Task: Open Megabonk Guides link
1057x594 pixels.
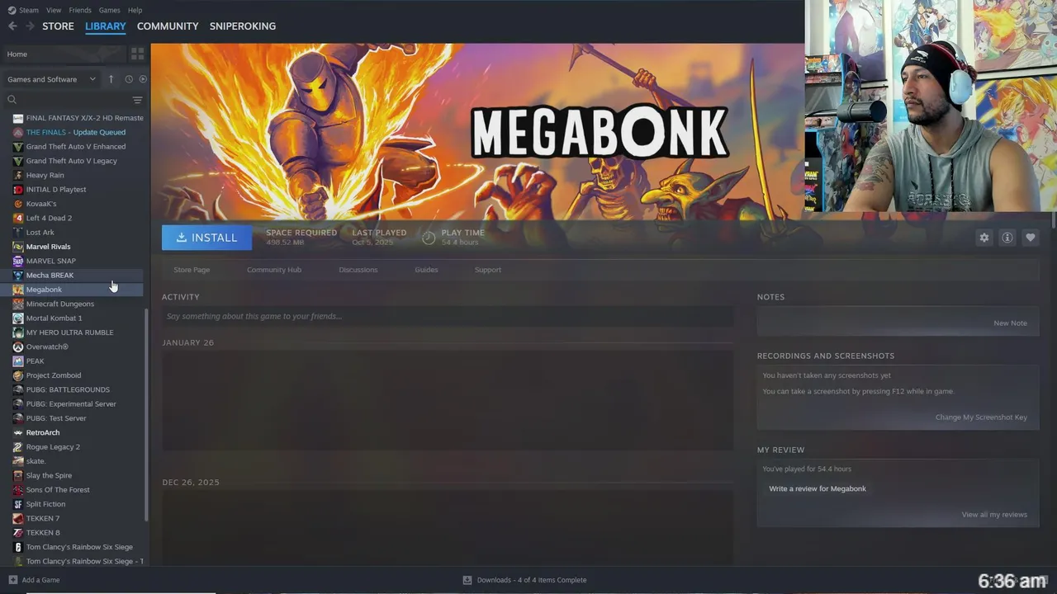Action: point(426,270)
